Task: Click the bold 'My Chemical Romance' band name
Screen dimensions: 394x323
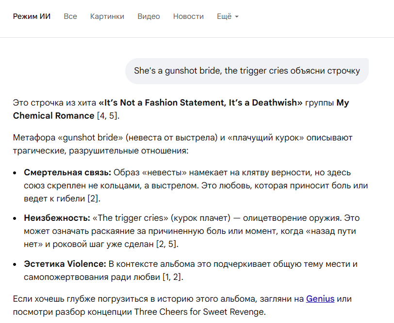Action: pyautogui.click(x=53, y=115)
